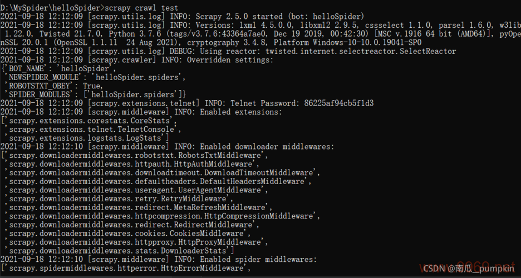
Task: Click the 'Enabled extensions:' log line
Action: [x=240, y=112]
